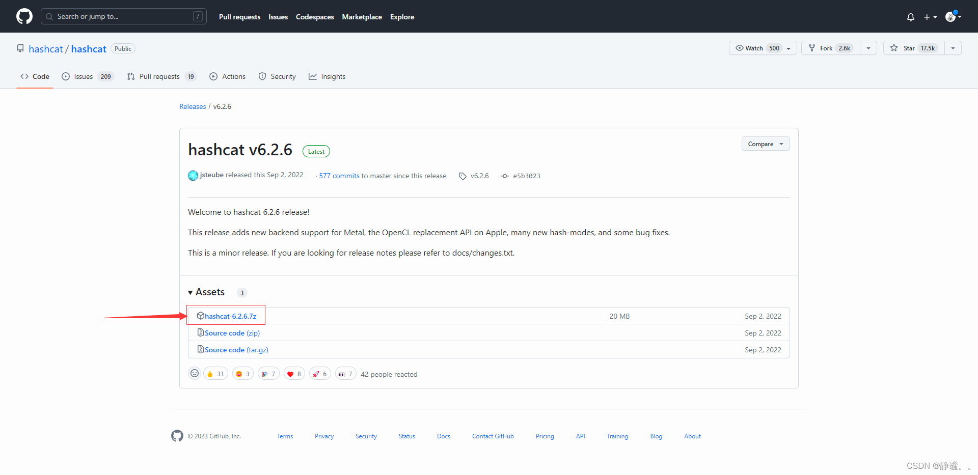
Task: Open About in footer
Action: (x=692, y=436)
